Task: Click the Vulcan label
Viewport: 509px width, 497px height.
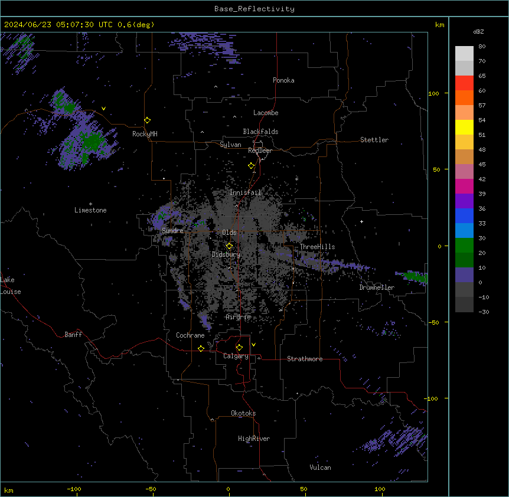Action: click(x=321, y=467)
